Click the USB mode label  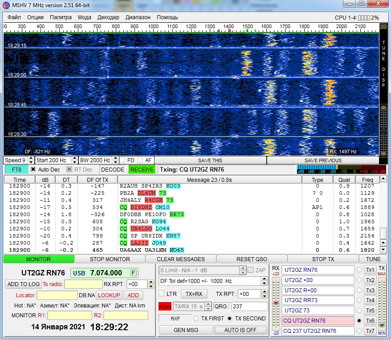click(x=79, y=273)
